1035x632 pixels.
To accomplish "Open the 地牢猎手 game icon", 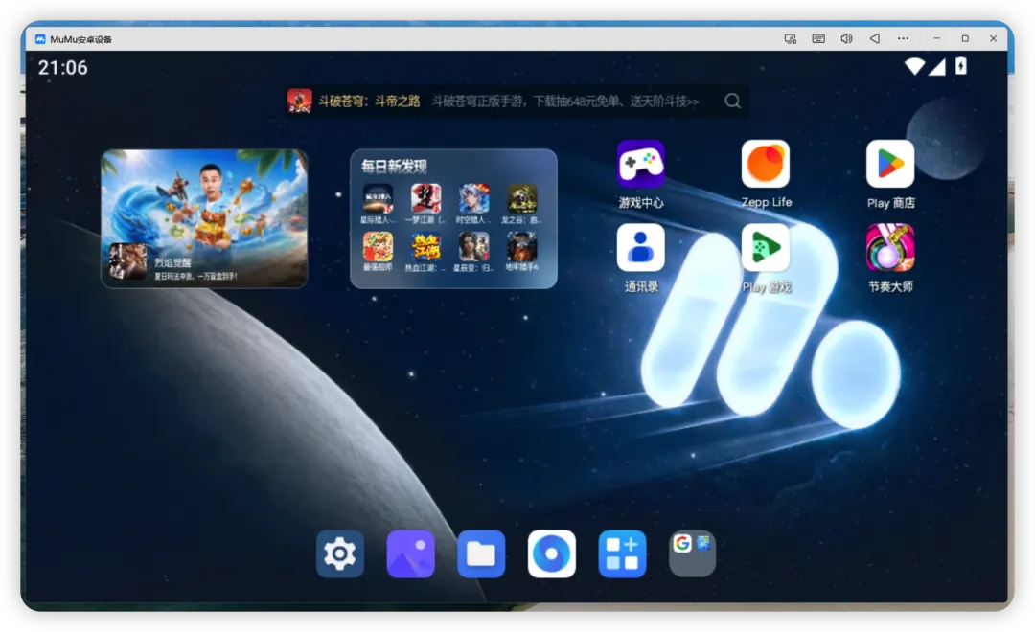I will coord(521,247).
